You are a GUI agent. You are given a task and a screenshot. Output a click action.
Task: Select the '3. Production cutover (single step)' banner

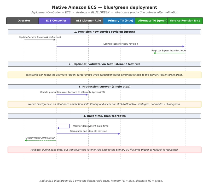coord(104,87)
